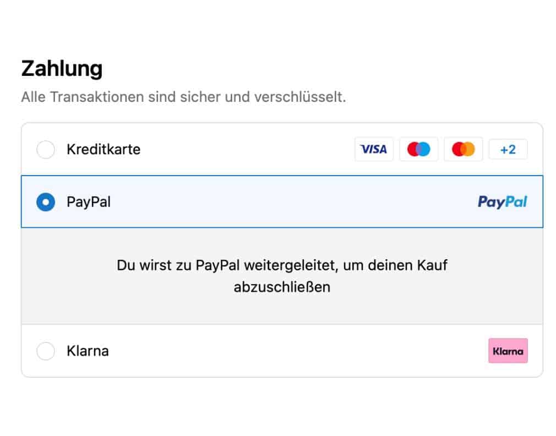Click the Visa card logo
The width and height of the screenshot is (556, 436).
point(374,149)
